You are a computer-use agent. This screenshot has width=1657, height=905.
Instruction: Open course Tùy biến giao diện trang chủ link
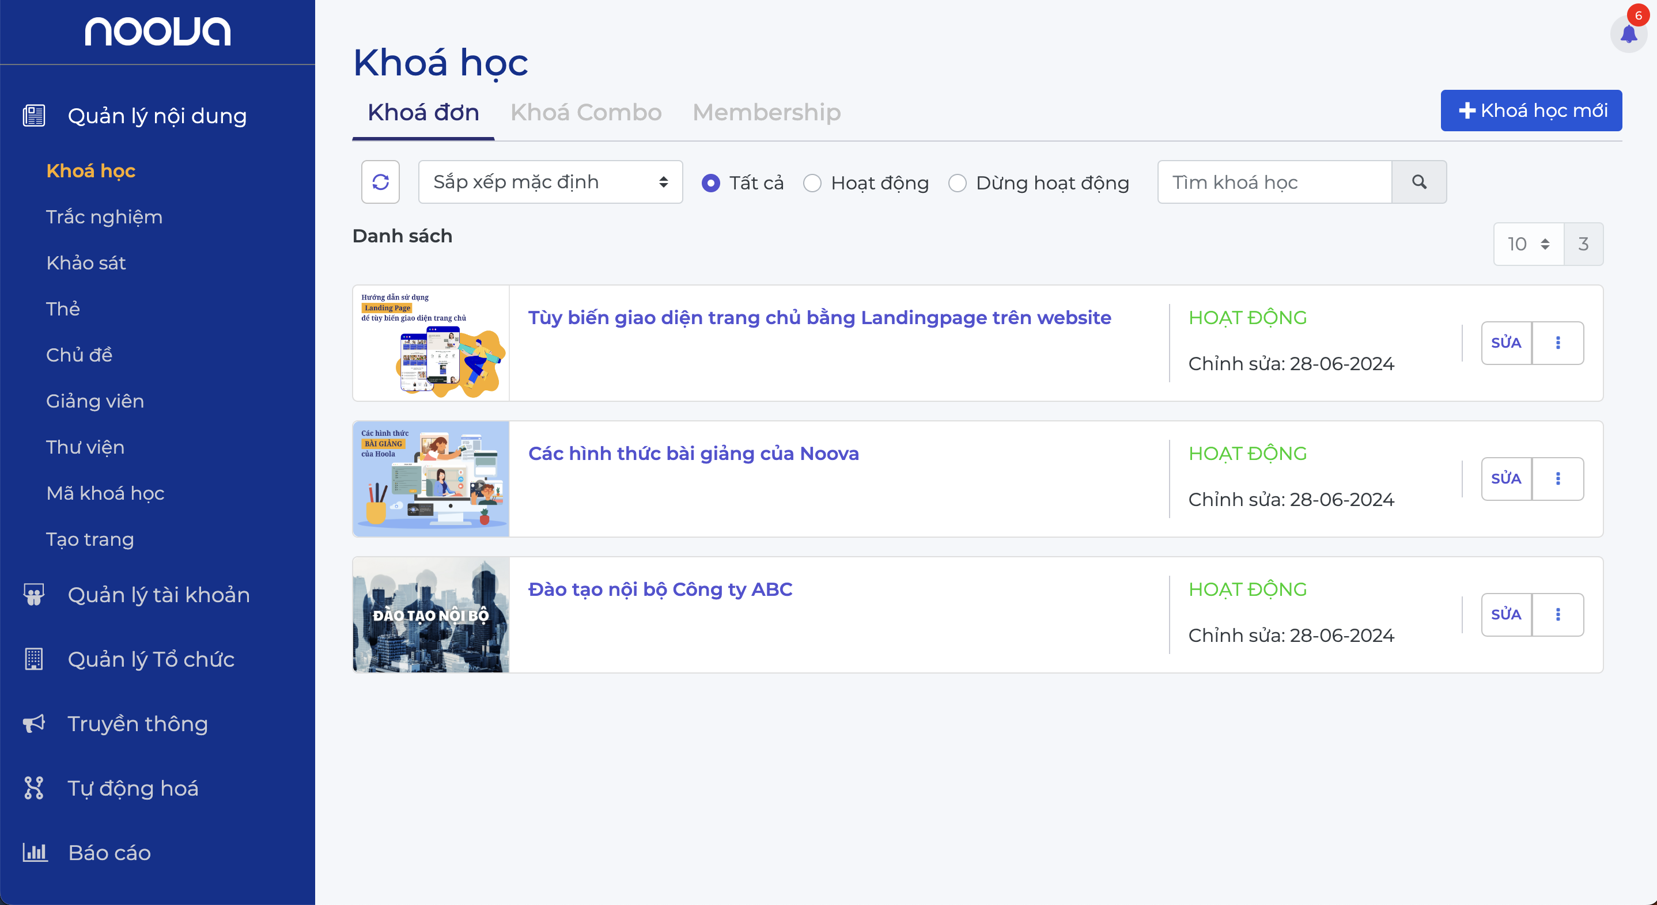pyautogui.click(x=819, y=318)
